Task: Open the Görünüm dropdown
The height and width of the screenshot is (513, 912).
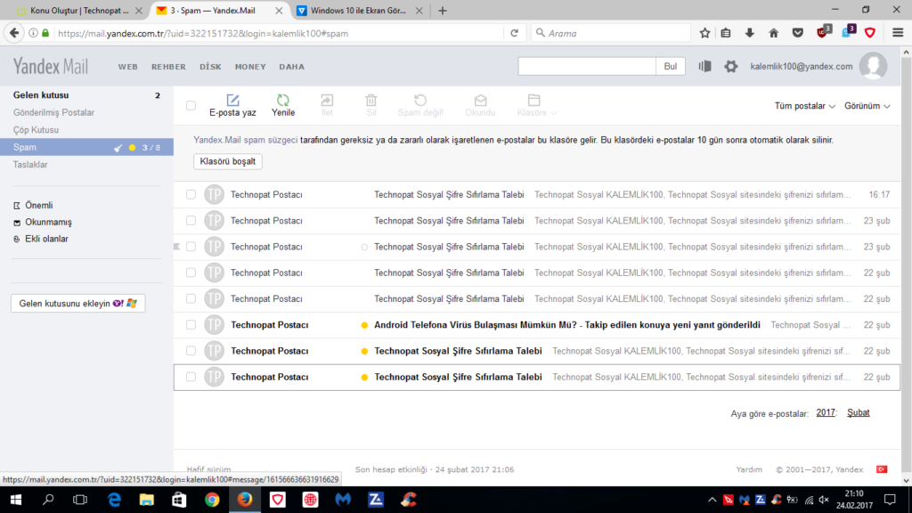Action: coord(867,106)
